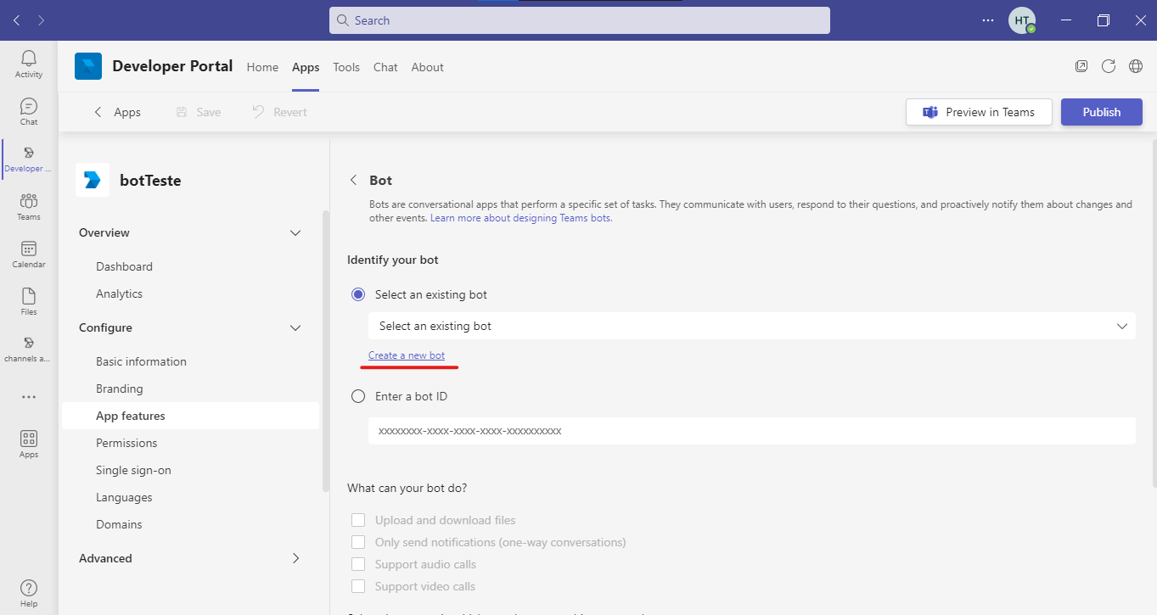Open the Apps store icon in sidebar

(x=29, y=444)
